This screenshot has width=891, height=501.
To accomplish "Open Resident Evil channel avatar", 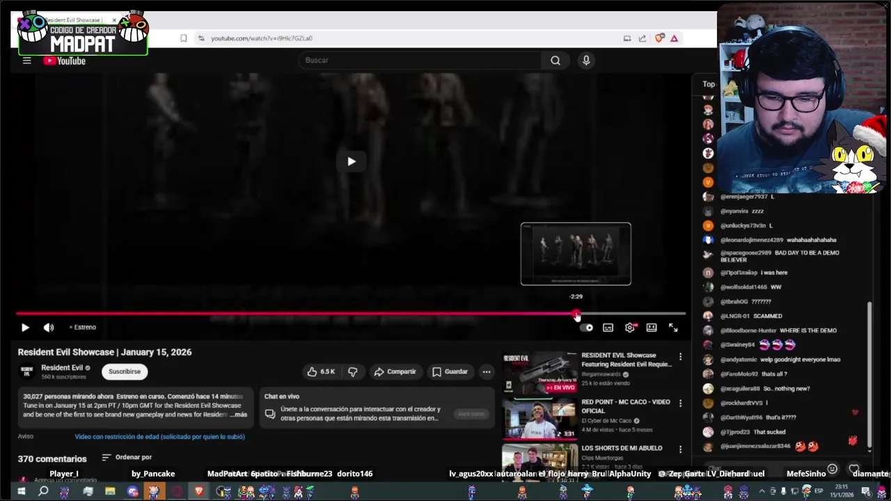I will 26,371.
